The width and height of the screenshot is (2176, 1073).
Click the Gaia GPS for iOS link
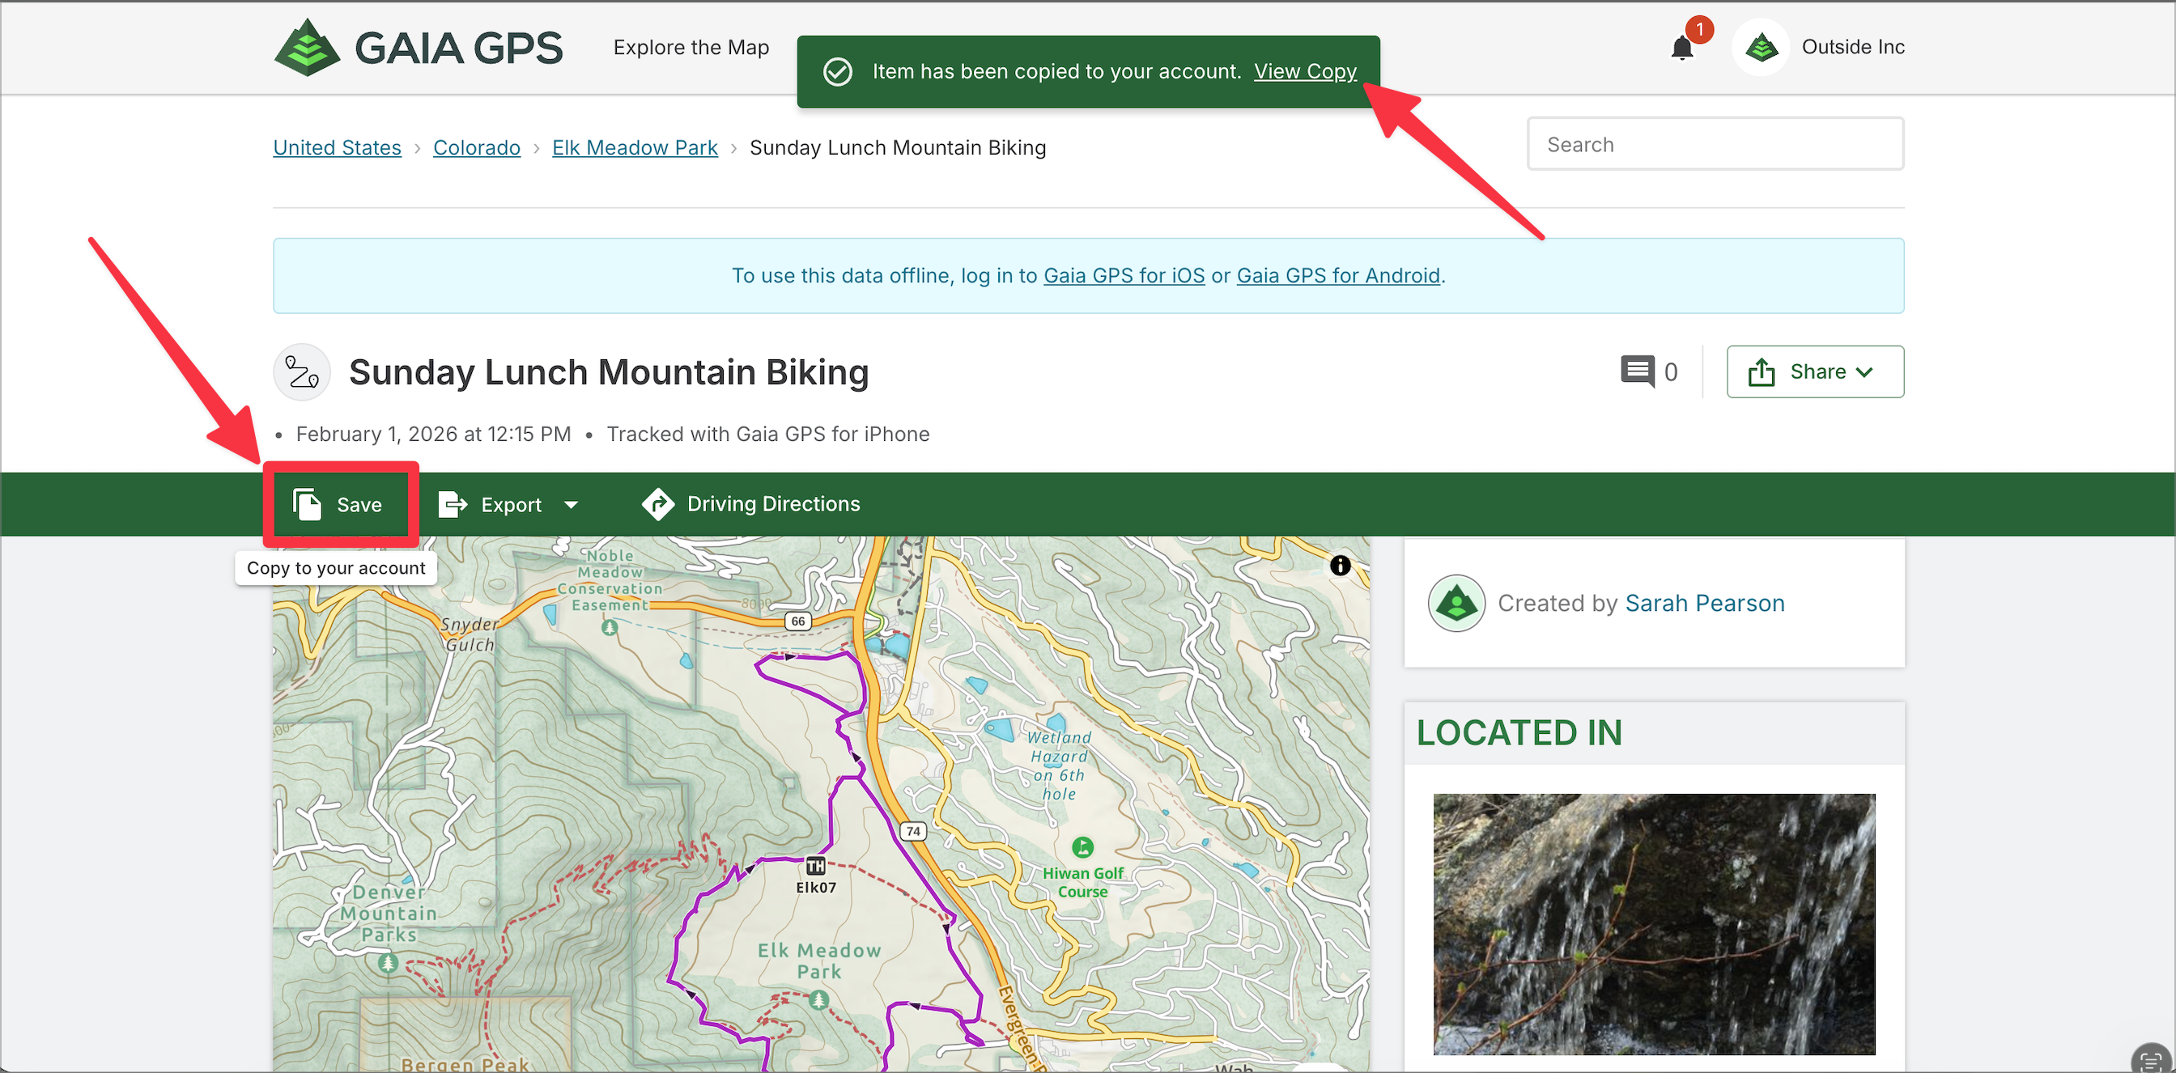(x=1124, y=276)
